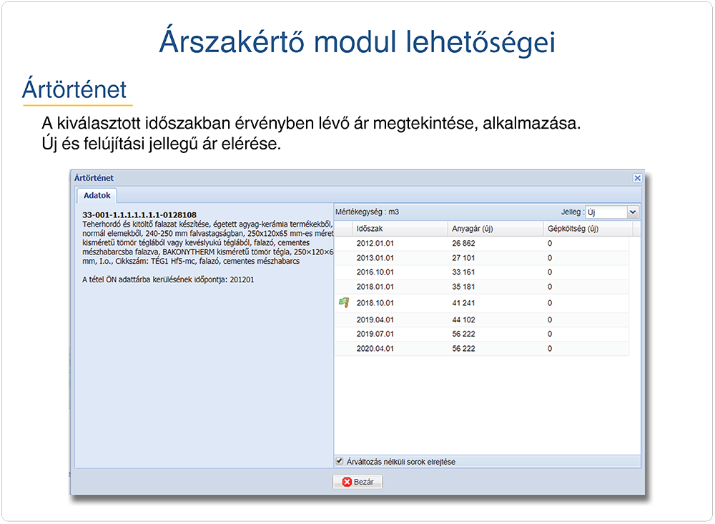Click the item code 33-001-1.1.1.1.1.1-0128108
Image resolution: width=715 pixels, height=524 pixels.
coord(139,214)
